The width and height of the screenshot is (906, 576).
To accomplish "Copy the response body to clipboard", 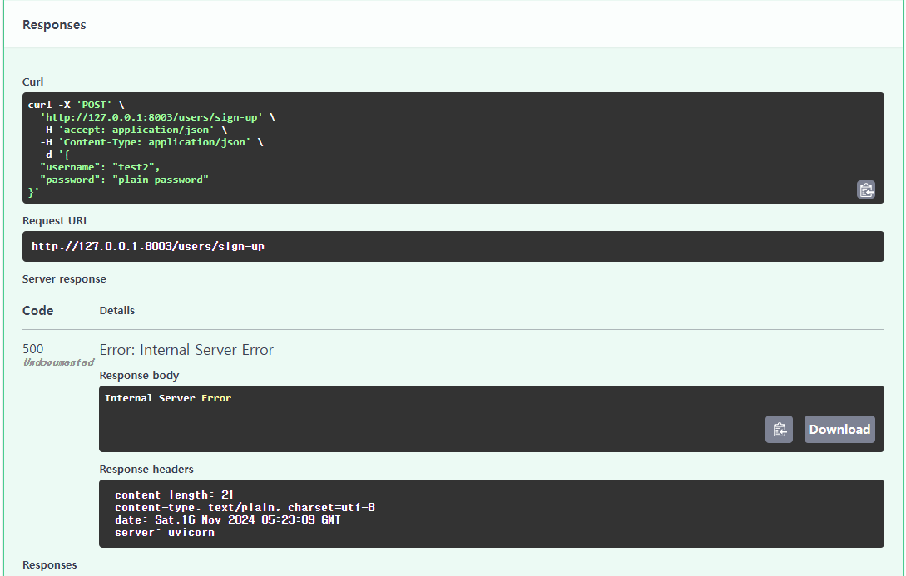I will coord(779,430).
